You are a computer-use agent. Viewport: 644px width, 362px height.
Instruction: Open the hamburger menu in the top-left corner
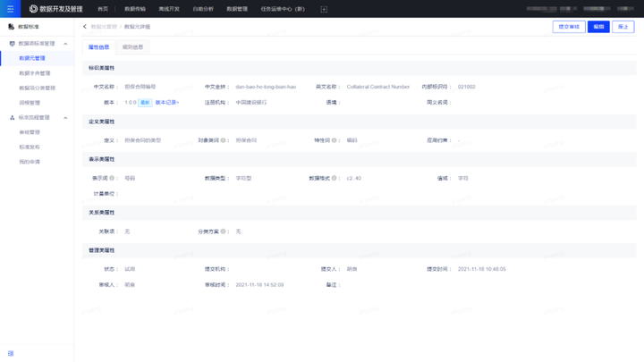10,9
